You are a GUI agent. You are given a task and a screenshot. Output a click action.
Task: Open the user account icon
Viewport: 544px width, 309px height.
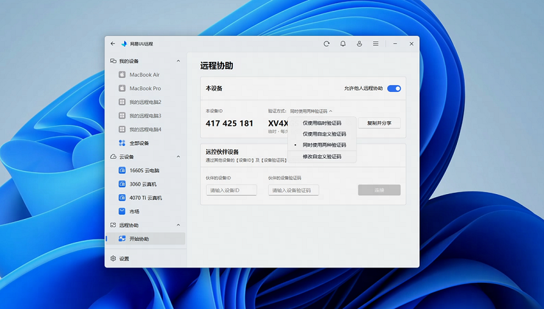click(359, 44)
